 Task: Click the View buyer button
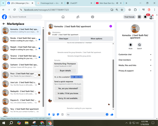tap(64, 39)
